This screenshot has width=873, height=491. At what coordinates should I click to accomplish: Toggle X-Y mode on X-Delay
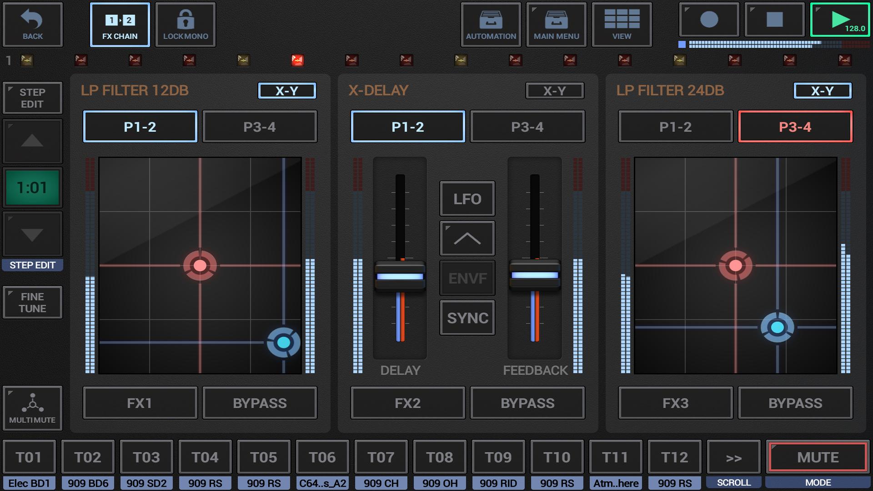[x=554, y=91]
